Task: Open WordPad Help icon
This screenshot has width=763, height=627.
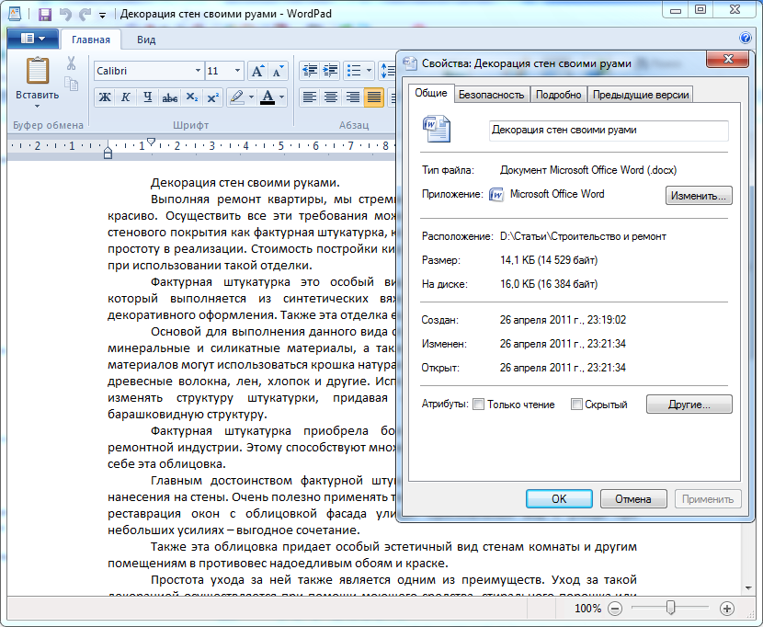Action: (746, 39)
